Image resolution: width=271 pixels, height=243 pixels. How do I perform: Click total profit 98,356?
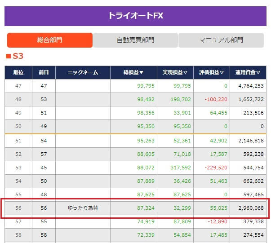coord(146,113)
